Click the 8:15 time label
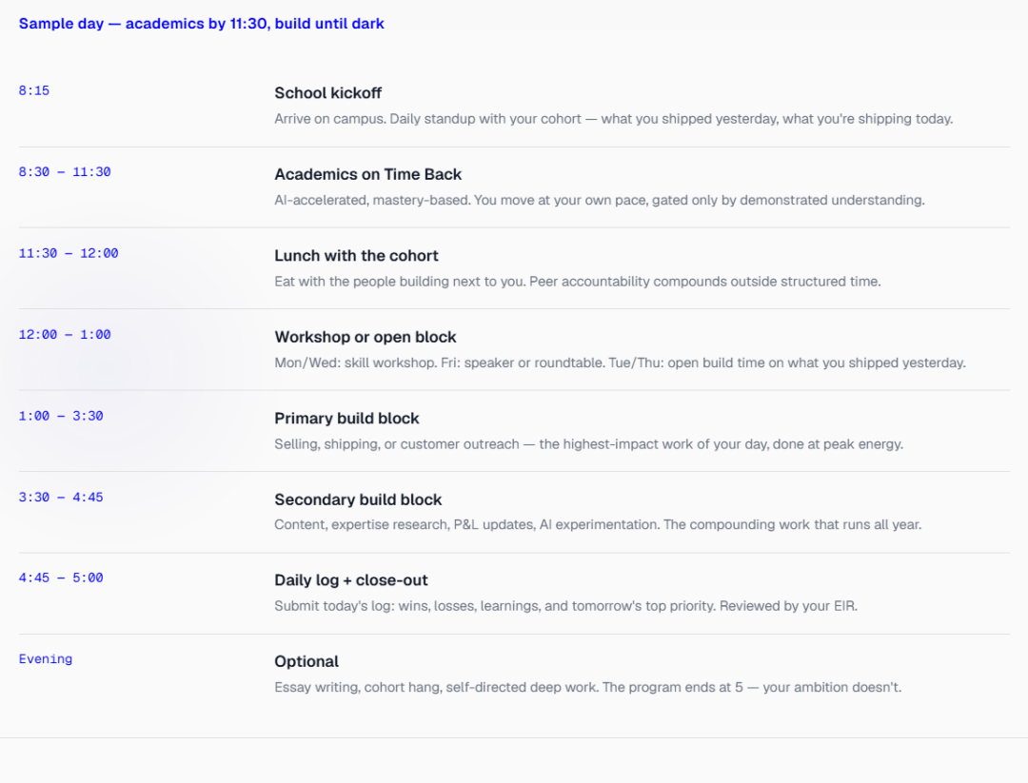Image resolution: width=1028 pixels, height=783 pixels. click(34, 90)
